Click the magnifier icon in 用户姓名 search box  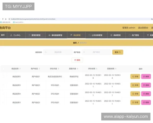84,52
